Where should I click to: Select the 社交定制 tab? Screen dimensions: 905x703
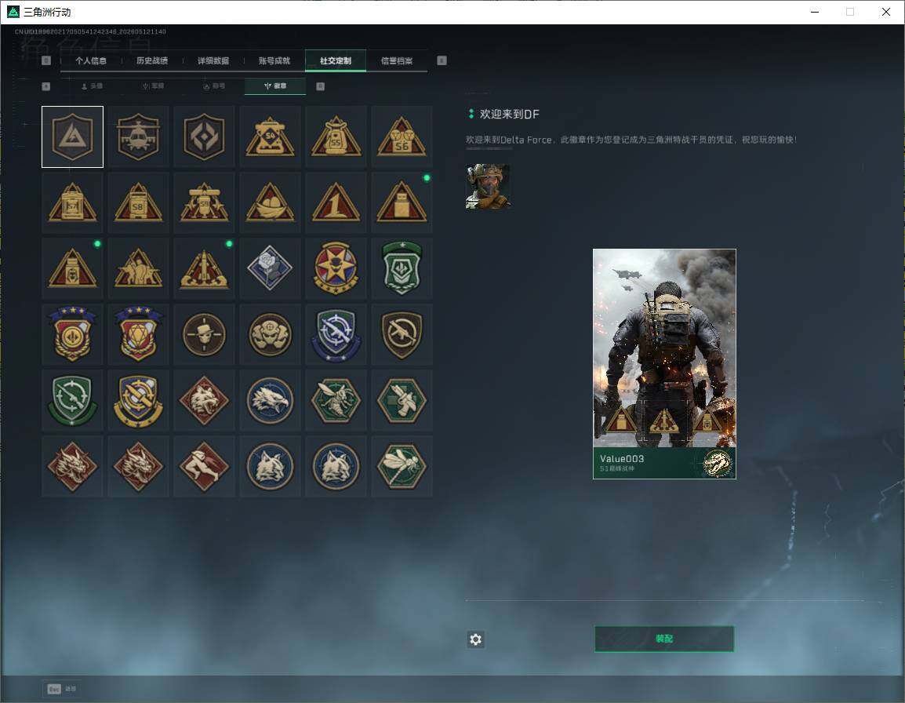(x=336, y=60)
